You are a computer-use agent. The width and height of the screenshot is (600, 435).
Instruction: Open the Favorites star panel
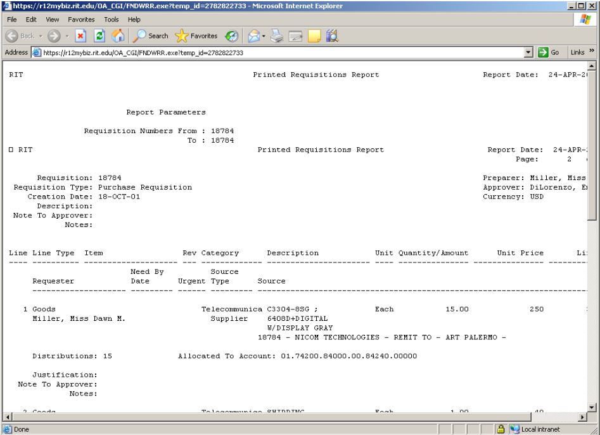(x=196, y=36)
